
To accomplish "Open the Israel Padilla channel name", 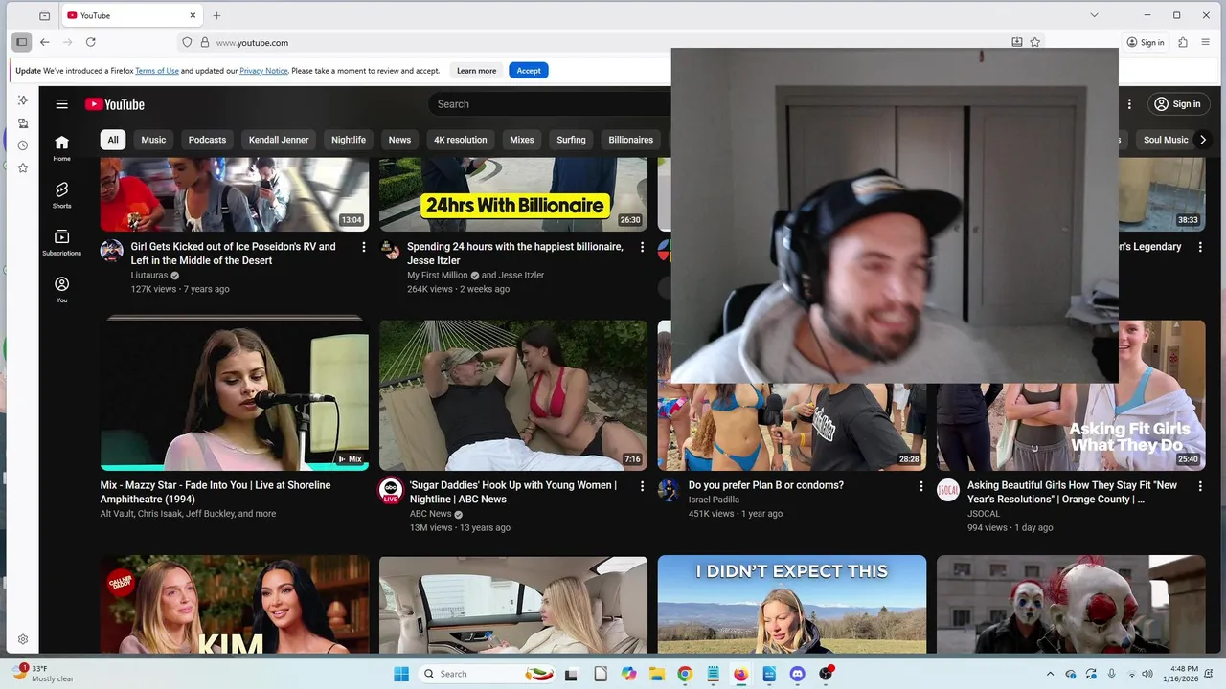I will pyautogui.click(x=714, y=500).
